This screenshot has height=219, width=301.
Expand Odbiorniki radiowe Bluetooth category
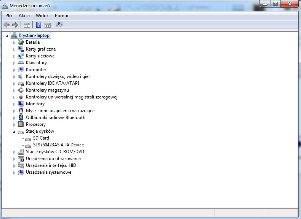tap(14, 118)
